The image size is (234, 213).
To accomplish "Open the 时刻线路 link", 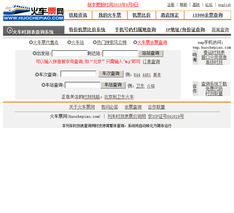I will (x=91, y=97).
